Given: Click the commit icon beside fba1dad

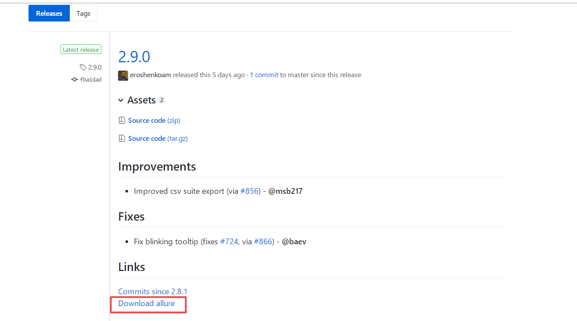Looking at the screenshot, I should (75, 80).
